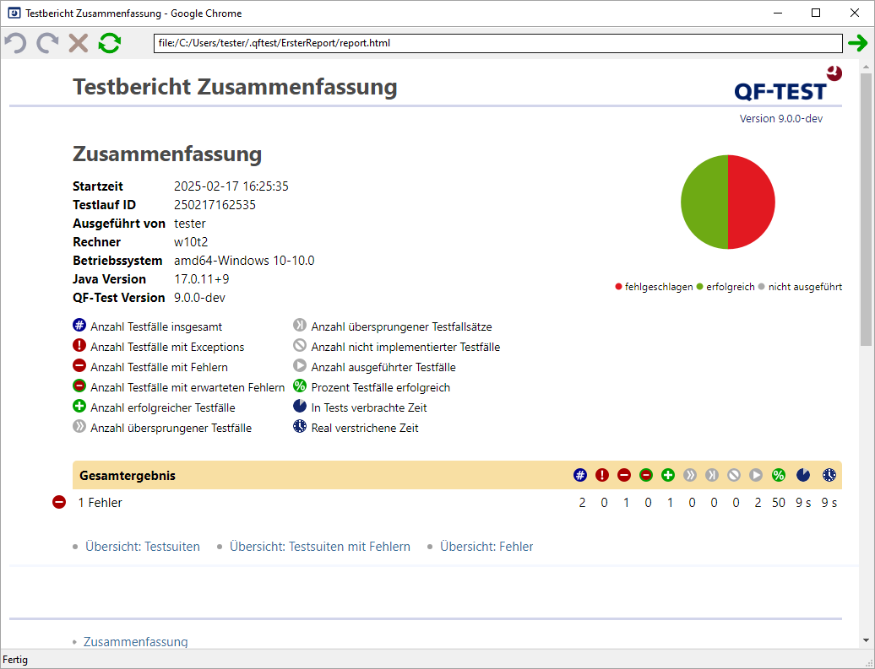The image size is (875, 669).
Task: Click the Rechner value w10t2
Action: point(191,242)
